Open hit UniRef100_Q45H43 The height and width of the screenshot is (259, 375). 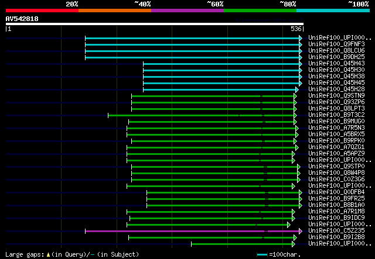[x=336, y=64]
